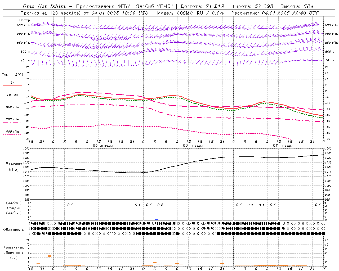Click the black surface pressure curve

tap(177, 166)
